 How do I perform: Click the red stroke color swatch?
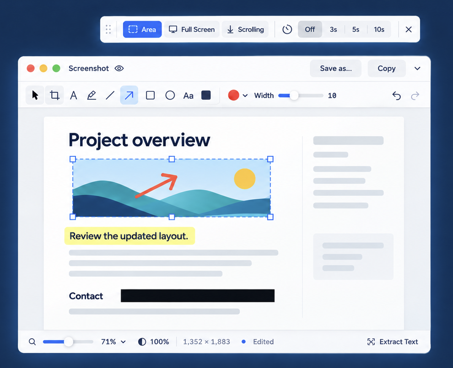click(x=233, y=95)
